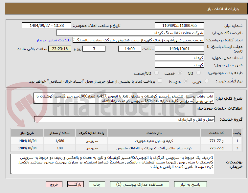
Task: Click the چاپ print button
Action: [x=97, y=184]
